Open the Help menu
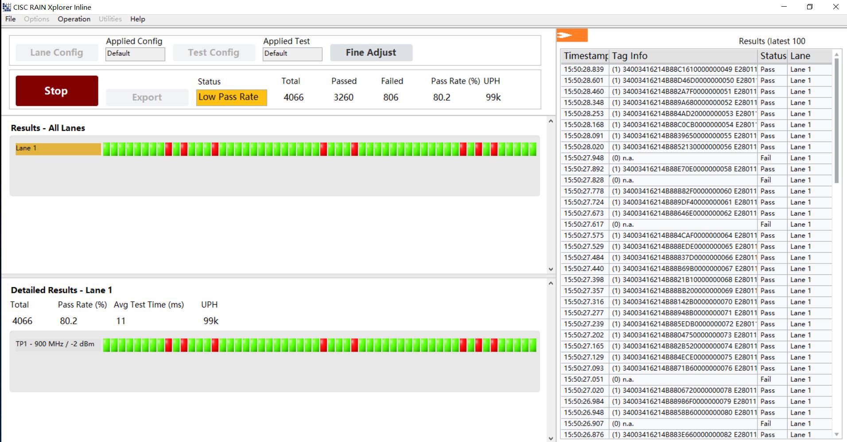This screenshot has height=442, width=847. 137,19
